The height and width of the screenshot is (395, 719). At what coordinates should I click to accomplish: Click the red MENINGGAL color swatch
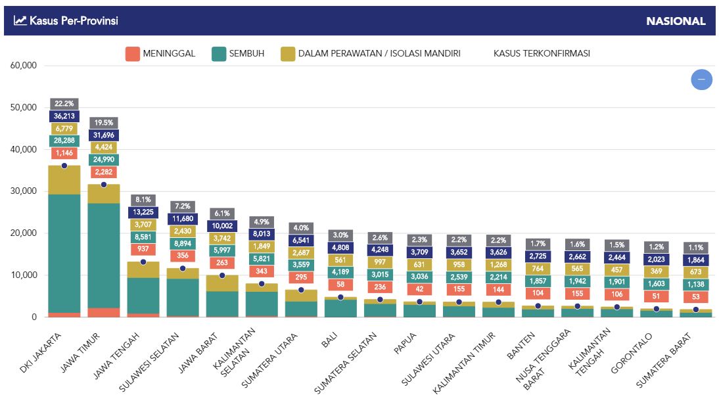pyautogui.click(x=133, y=54)
